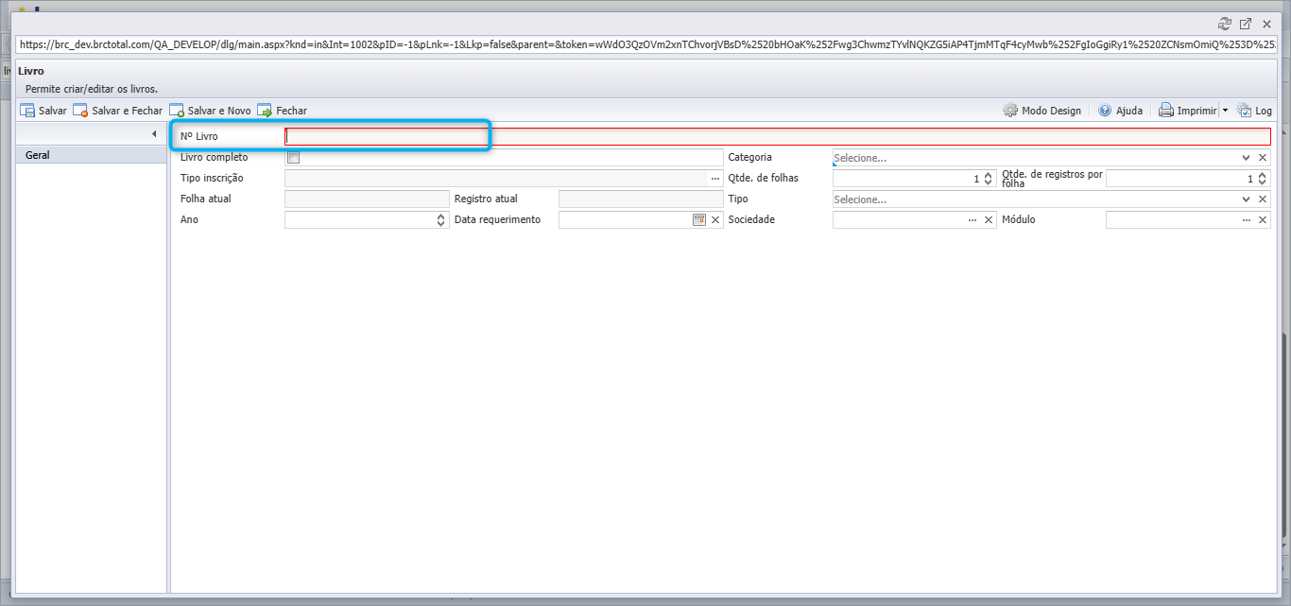Click the Nº Livro input field
Viewport: 1291px width, 606px height.
778,136
